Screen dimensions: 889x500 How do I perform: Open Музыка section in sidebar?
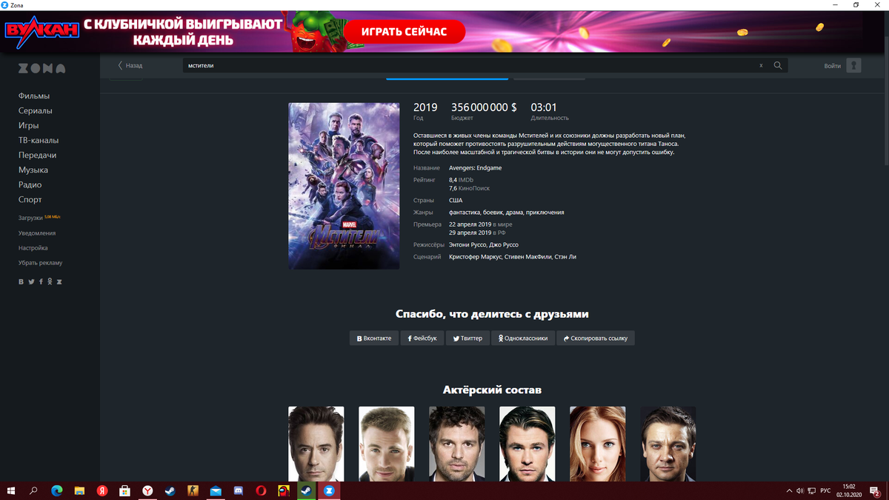tap(33, 170)
